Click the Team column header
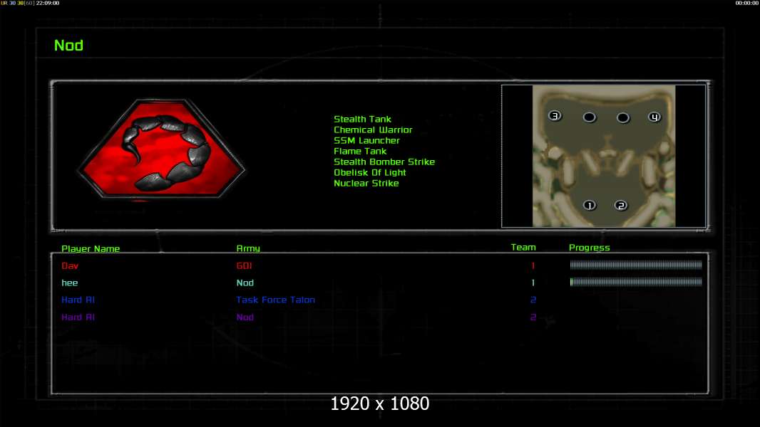 pyautogui.click(x=523, y=247)
